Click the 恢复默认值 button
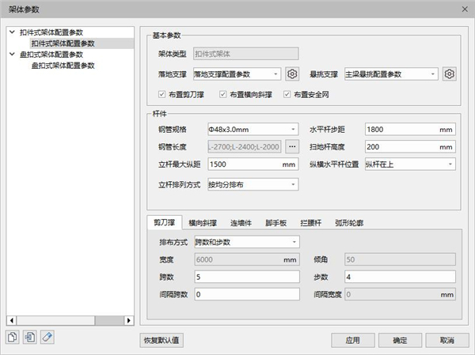The height and width of the screenshot is (355, 475). coord(162,340)
